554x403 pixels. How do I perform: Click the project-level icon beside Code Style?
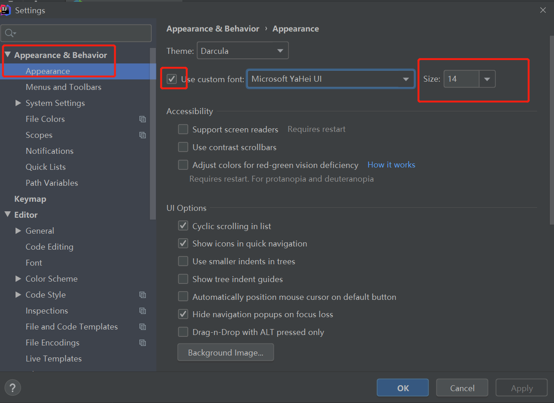point(143,295)
